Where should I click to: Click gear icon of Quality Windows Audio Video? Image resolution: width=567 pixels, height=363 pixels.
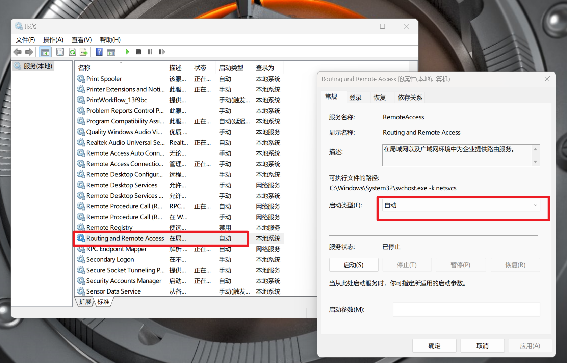[81, 132]
